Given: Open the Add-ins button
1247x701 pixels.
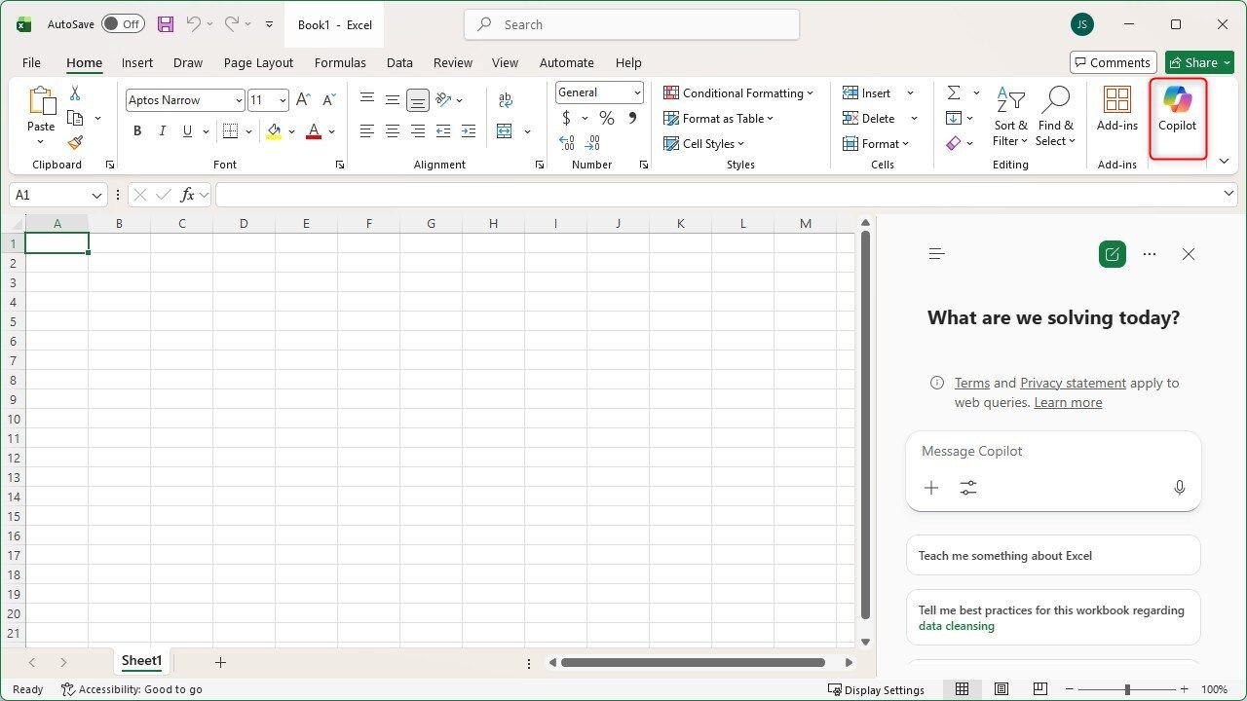Looking at the screenshot, I should point(1117,109).
